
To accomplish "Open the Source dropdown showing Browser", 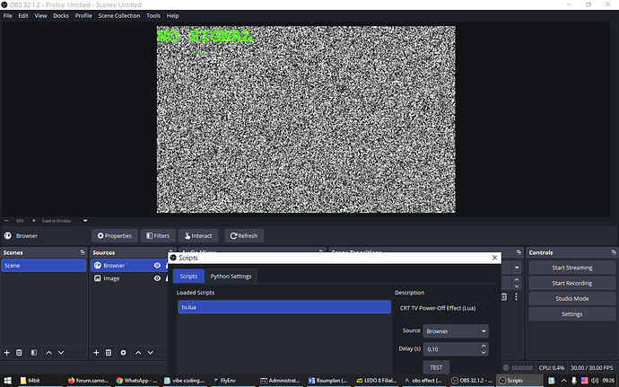I will [456, 331].
